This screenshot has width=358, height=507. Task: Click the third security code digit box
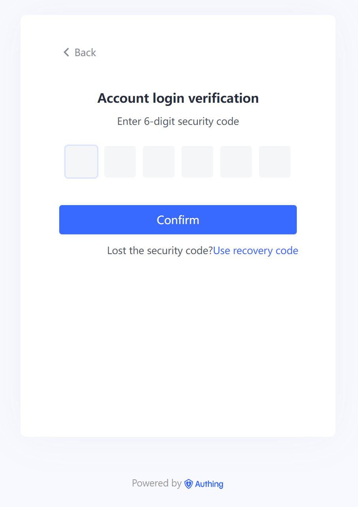[x=159, y=162]
